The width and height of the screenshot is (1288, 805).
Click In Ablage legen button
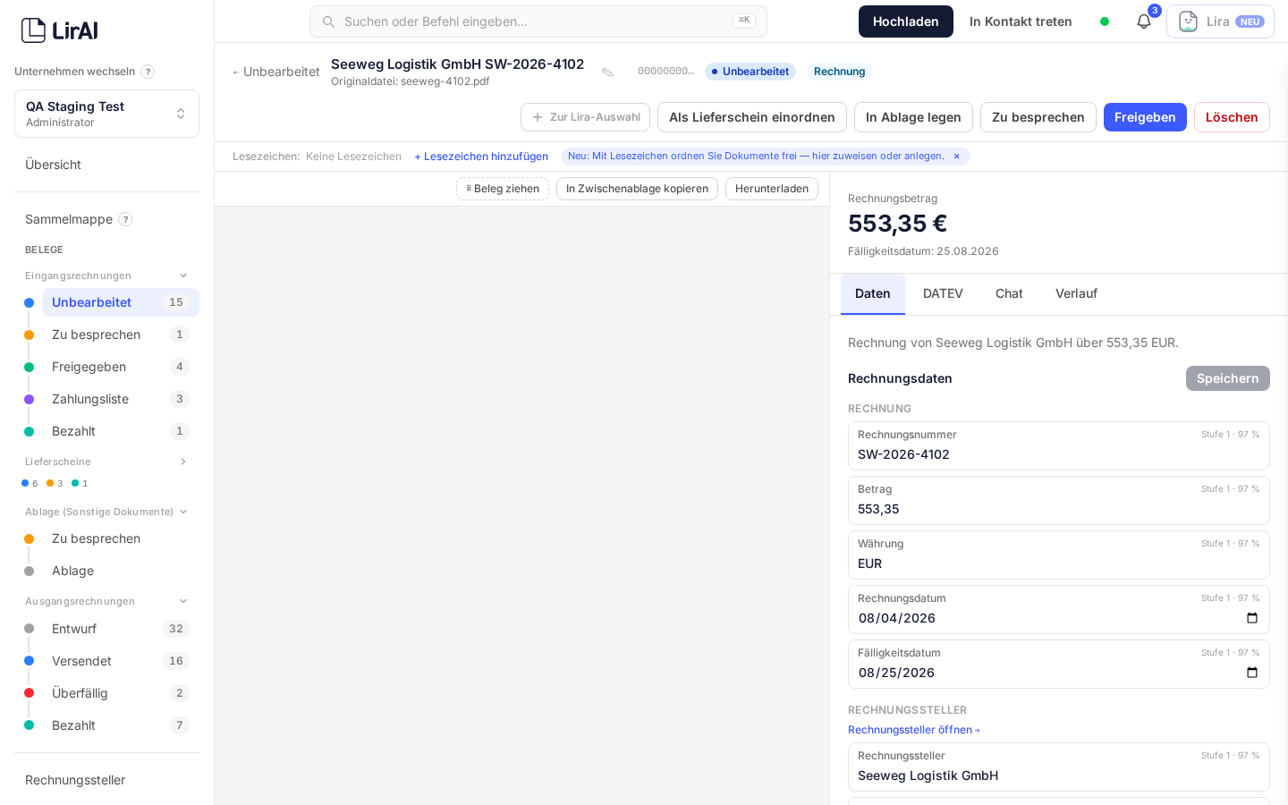click(x=913, y=117)
